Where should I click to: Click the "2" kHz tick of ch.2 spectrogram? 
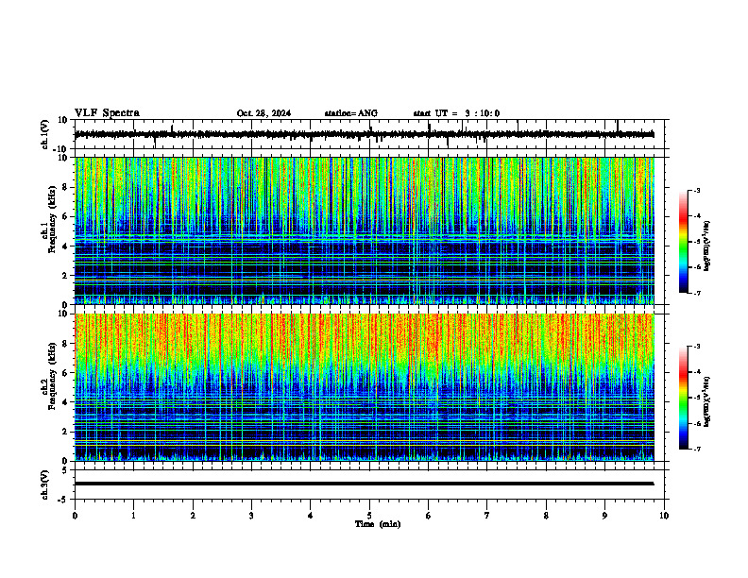(x=66, y=432)
